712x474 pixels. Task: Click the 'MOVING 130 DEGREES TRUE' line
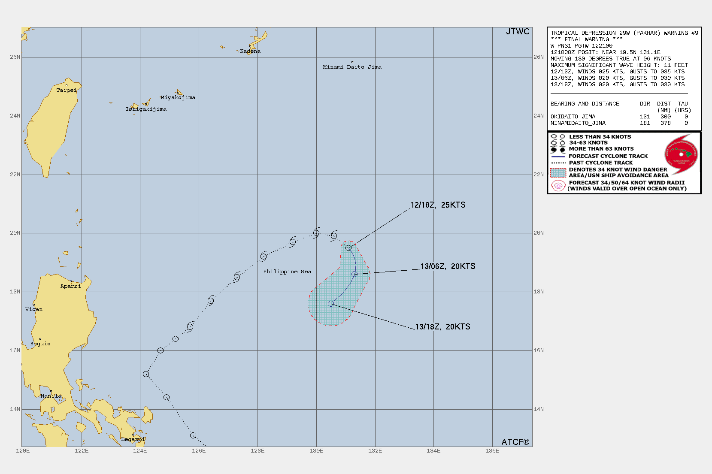click(x=611, y=59)
